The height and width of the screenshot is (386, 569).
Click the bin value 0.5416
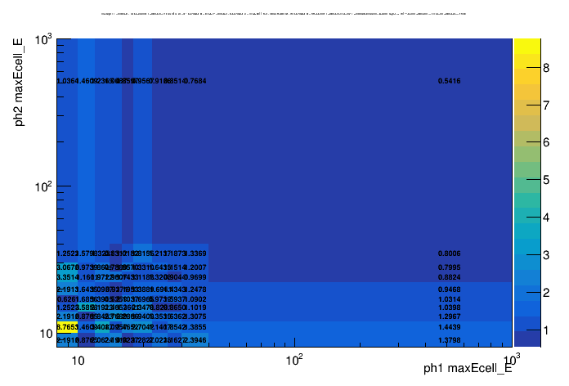click(449, 81)
